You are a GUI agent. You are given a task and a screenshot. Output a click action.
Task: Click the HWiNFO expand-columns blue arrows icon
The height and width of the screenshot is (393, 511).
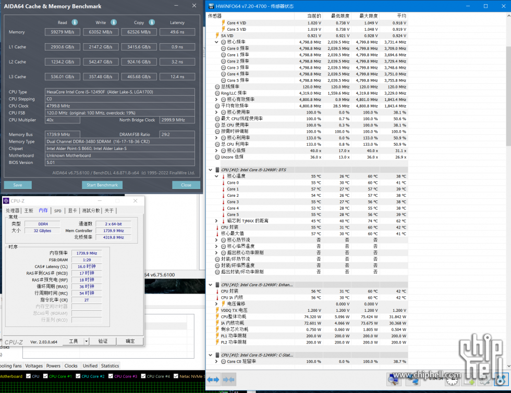coord(213,379)
